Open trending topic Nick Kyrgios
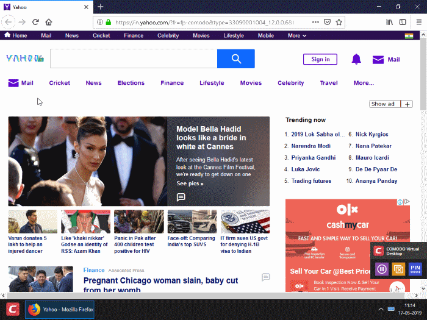This screenshot has width=427, height=320. (x=371, y=135)
